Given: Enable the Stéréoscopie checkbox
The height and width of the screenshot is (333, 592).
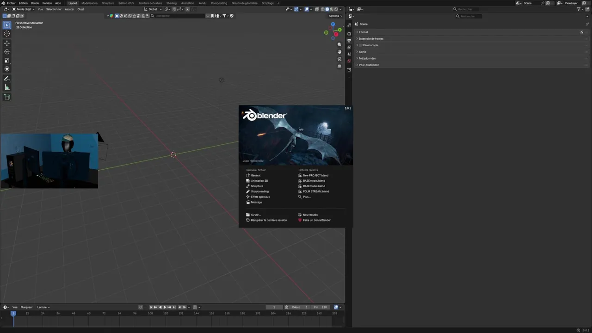Looking at the screenshot, I should pyautogui.click(x=360, y=45).
